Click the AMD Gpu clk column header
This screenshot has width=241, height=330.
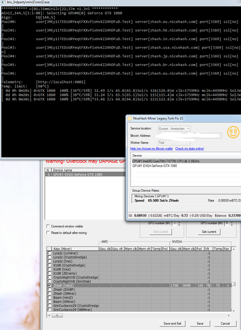(x=105, y=249)
